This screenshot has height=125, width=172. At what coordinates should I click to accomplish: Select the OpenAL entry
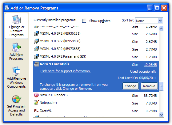(96, 110)
